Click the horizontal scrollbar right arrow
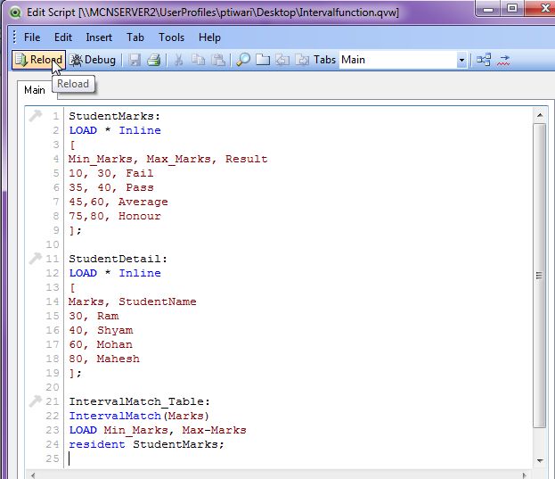The height and width of the screenshot is (479, 555). (524, 475)
